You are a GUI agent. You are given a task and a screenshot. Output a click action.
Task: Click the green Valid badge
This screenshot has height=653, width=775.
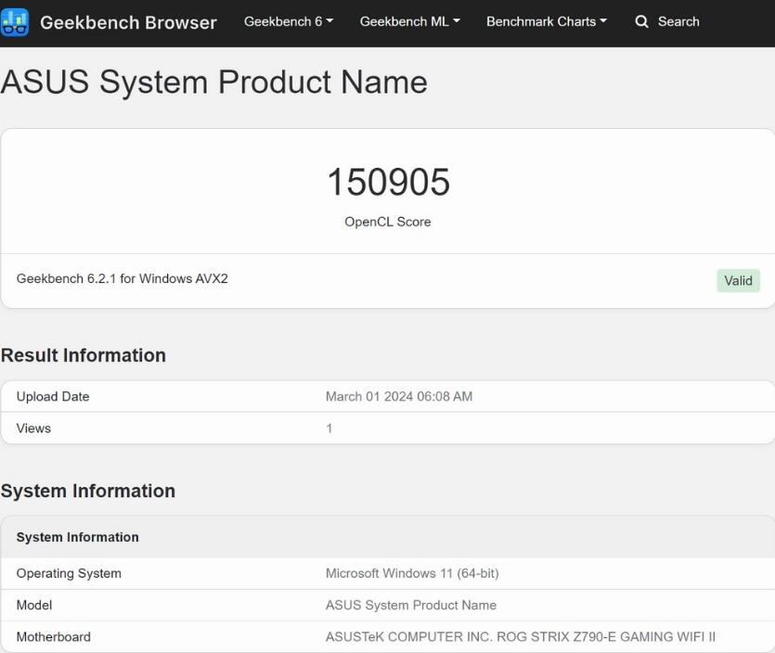click(739, 280)
